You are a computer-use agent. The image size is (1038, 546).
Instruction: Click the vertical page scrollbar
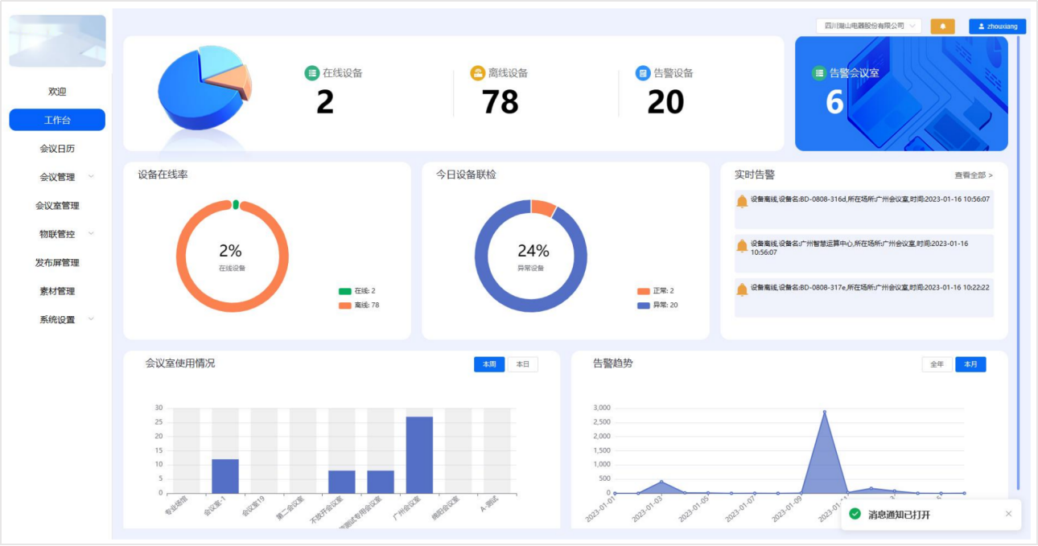(1018, 262)
